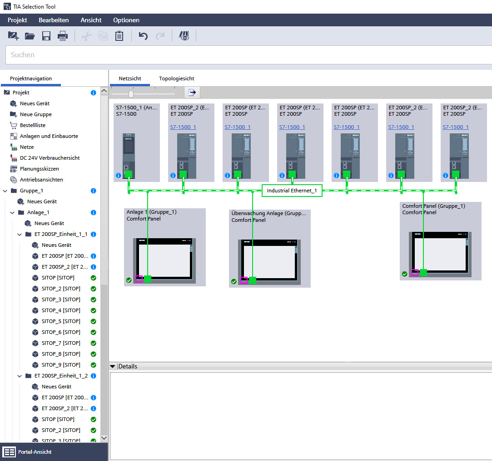
Task: Open the Ansicht menu
Action: pos(91,20)
